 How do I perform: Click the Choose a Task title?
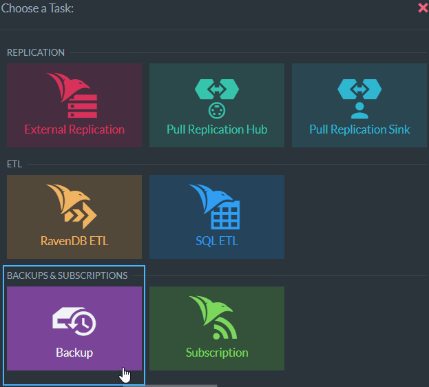pyautogui.click(x=37, y=8)
